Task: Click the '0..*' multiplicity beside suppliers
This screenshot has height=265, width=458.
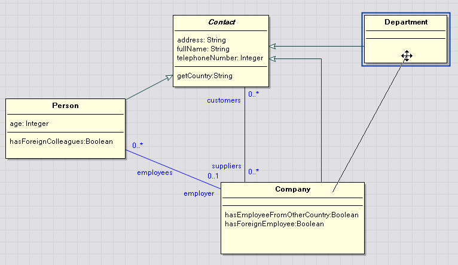Action: pyautogui.click(x=254, y=172)
